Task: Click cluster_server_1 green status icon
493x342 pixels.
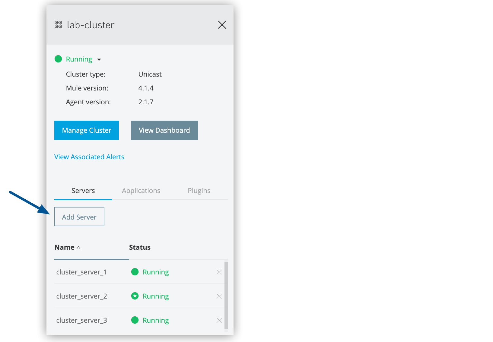Action: coord(135,272)
